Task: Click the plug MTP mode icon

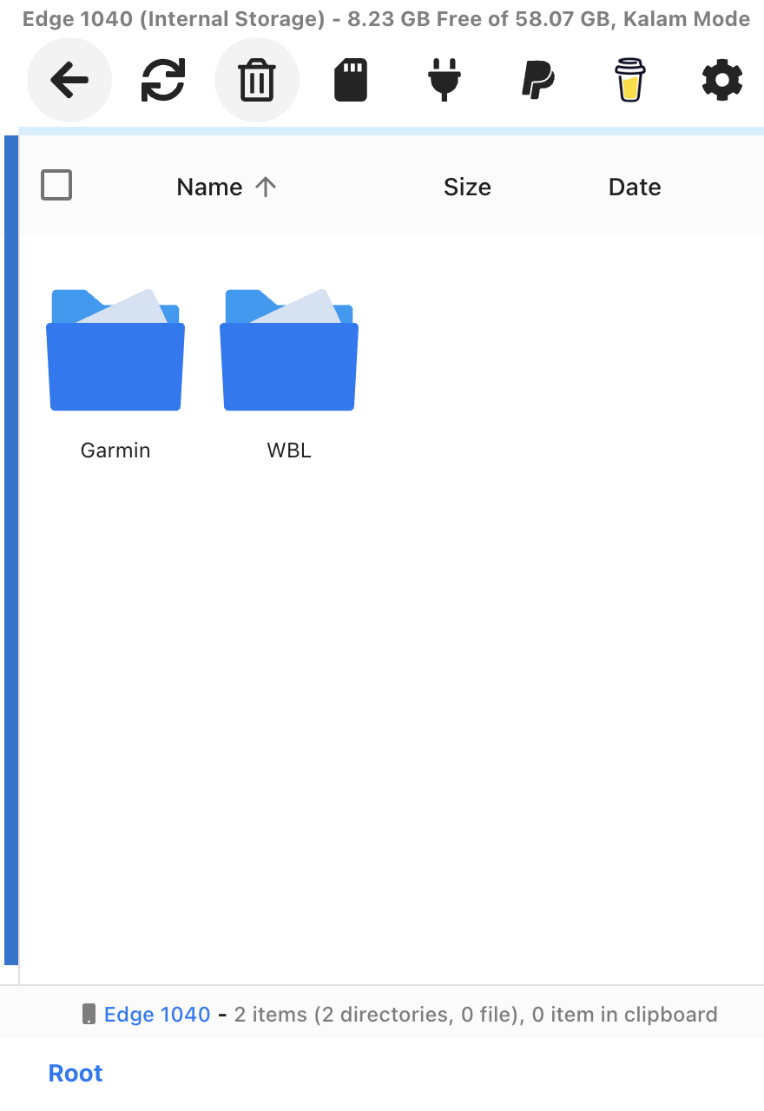Action: tap(444, 81)
